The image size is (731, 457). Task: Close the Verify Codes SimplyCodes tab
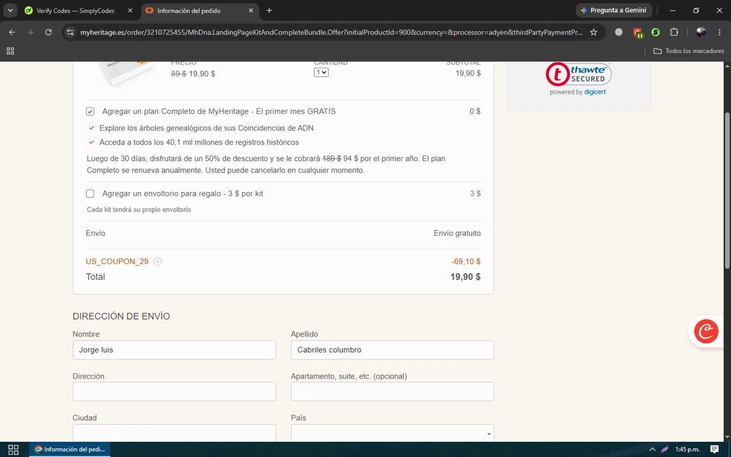coord(130,10)
